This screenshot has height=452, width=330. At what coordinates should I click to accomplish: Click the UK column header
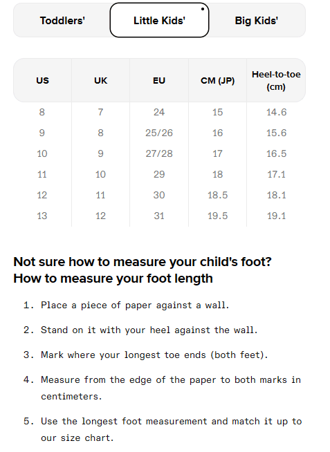coord(101,80)
